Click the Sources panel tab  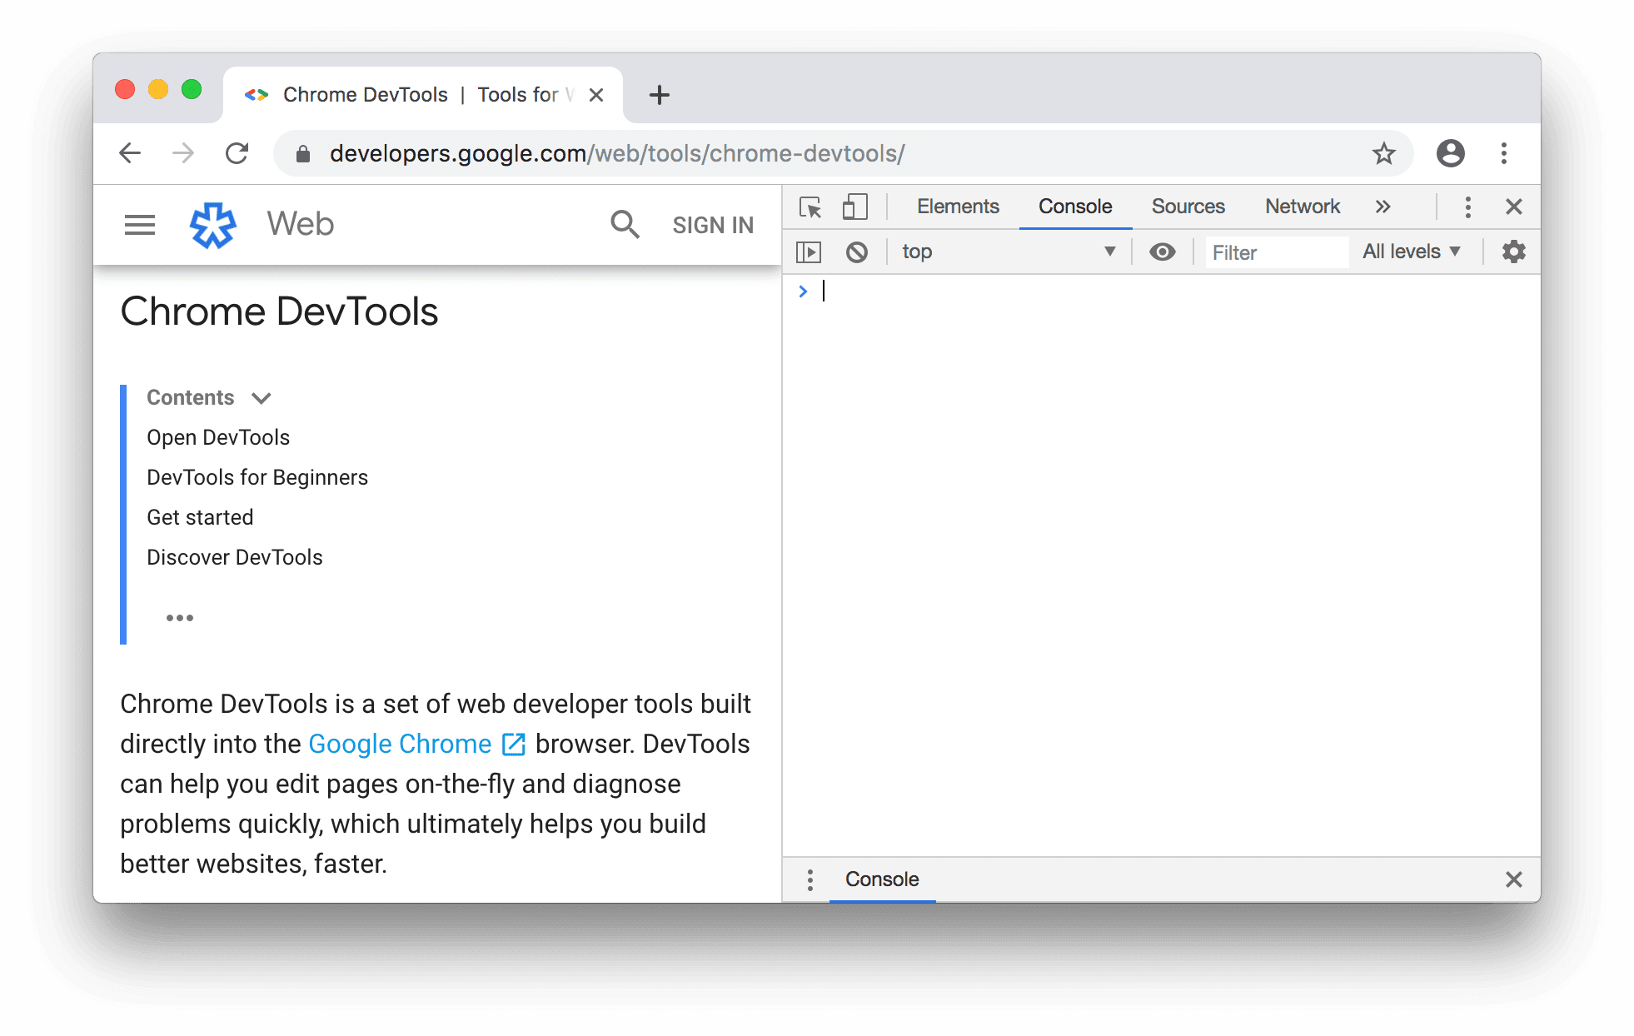(x=1188, y=206)
